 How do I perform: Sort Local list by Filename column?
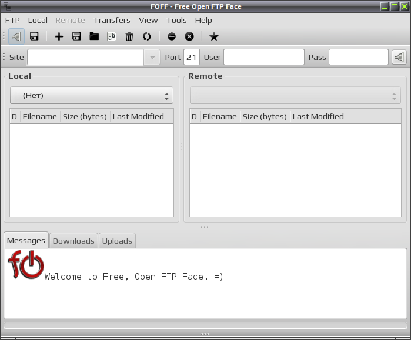click(40, 116)
